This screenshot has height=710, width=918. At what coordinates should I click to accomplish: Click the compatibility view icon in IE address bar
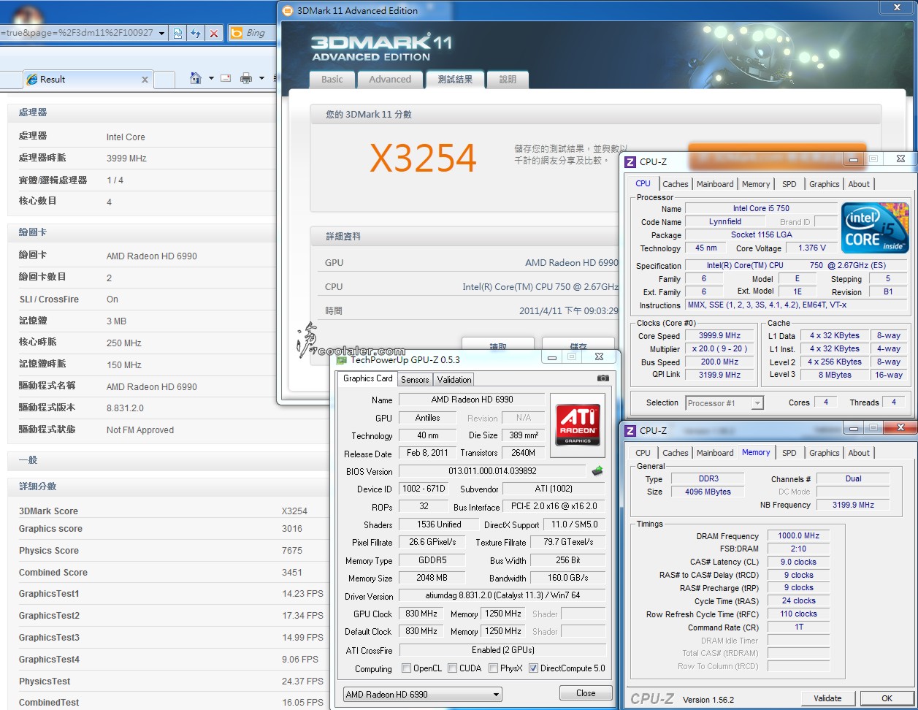point(177,33)
